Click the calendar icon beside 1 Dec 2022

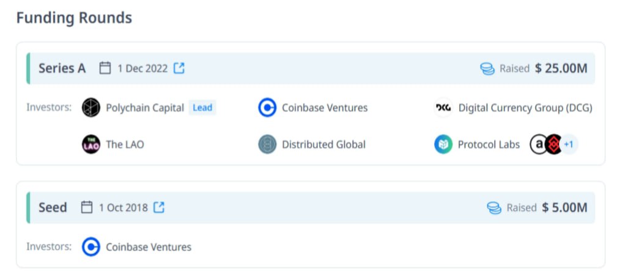coord(105,68)
